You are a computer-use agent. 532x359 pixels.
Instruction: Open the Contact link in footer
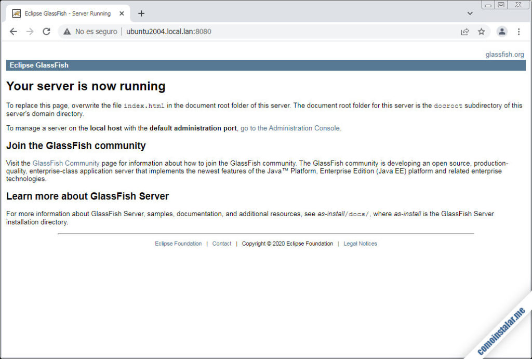tap(222, 243)
